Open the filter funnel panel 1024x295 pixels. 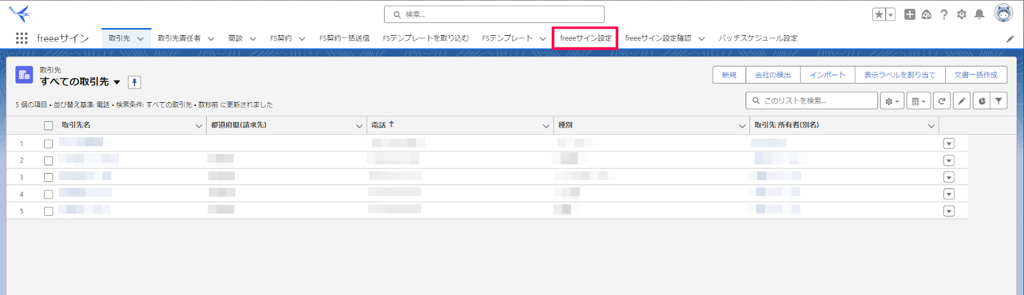click(998, 101)
